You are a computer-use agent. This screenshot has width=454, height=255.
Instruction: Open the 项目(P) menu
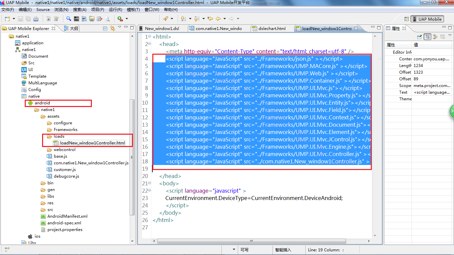point(98,10)
